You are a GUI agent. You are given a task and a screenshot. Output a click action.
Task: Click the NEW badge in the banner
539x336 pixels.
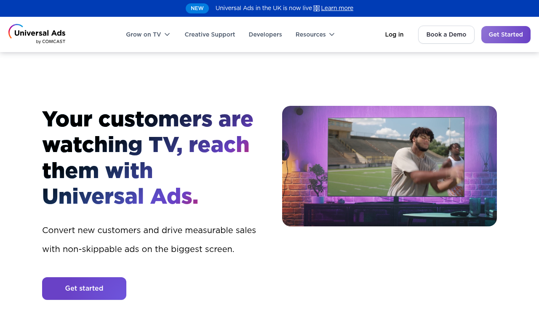197,8
